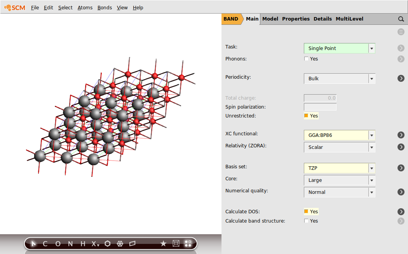
Task: Open Relativity details arrow
Action: pos(401,147)
